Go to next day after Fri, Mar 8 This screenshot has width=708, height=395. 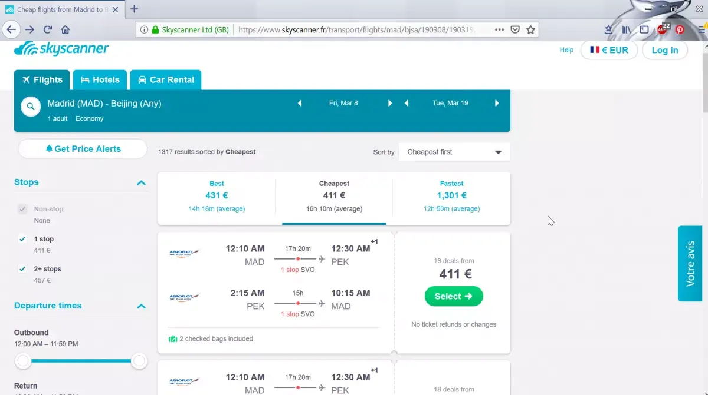(390, 103)
